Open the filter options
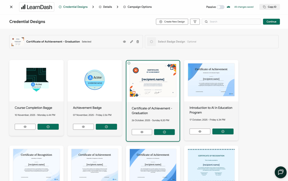 195,21
